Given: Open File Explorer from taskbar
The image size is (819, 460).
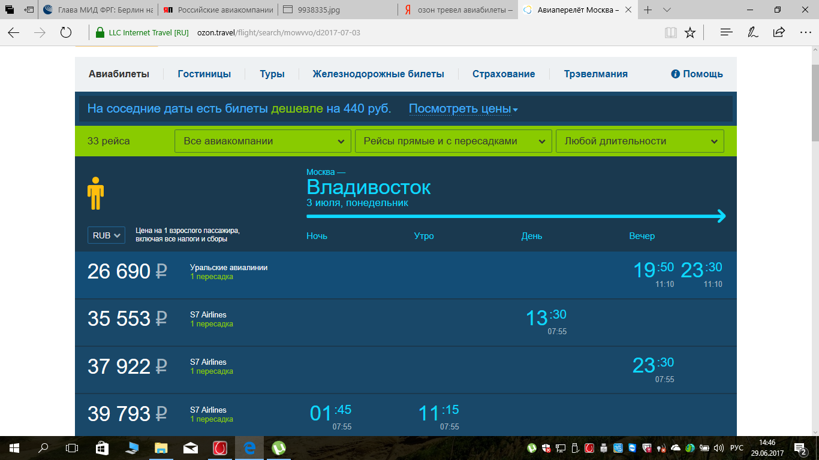Looking at the screenshot, I should coord(161,448).
